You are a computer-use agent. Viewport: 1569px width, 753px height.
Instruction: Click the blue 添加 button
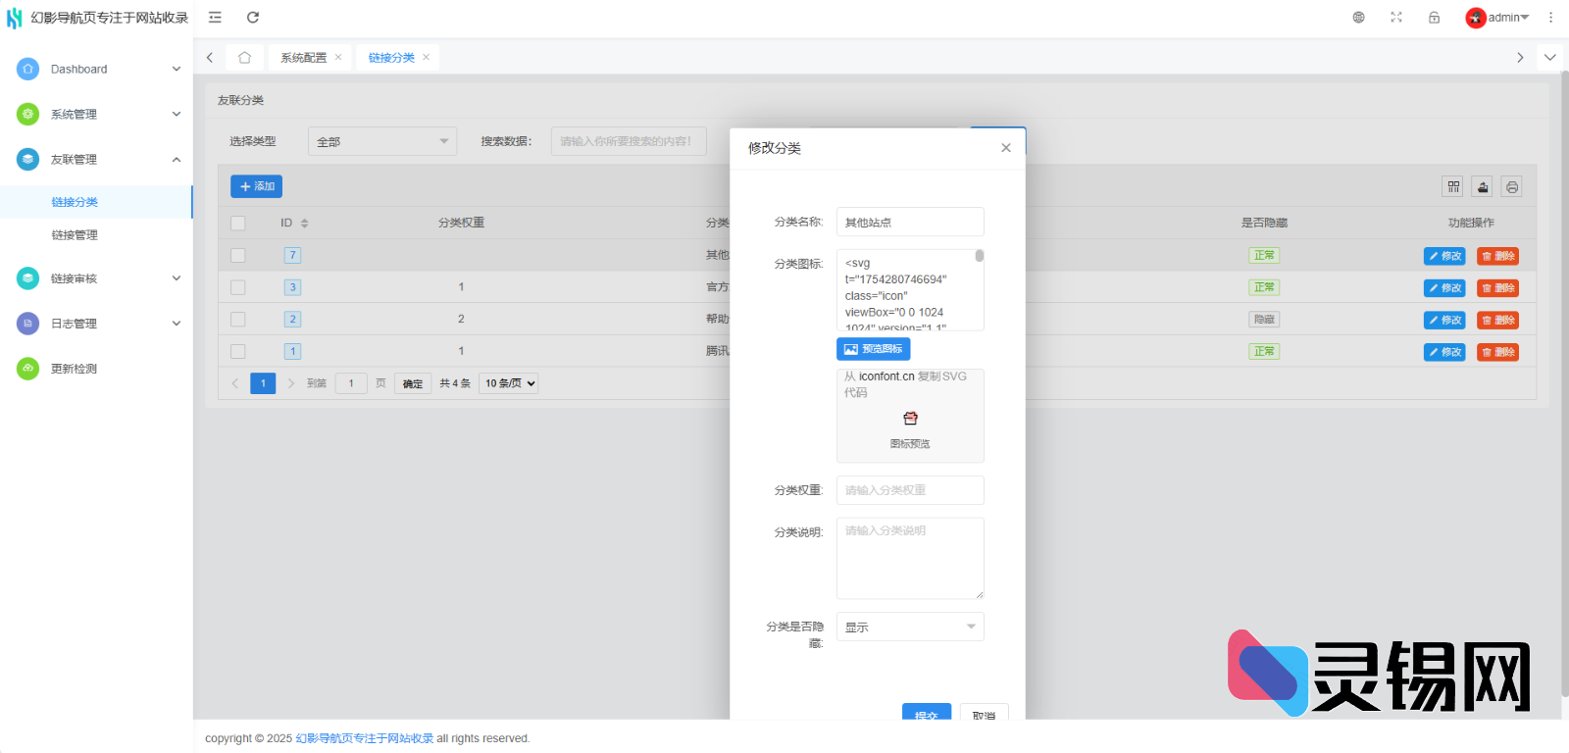pyautogui.click(x=256, y=186)
